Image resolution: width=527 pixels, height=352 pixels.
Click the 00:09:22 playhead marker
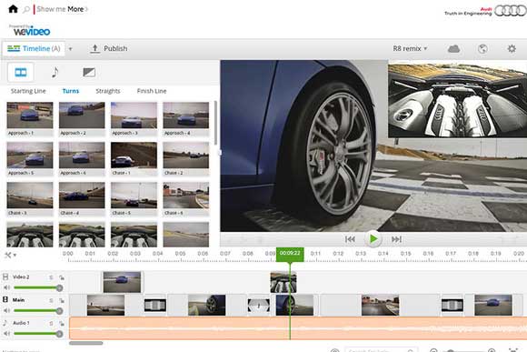[x=290, y=255]
